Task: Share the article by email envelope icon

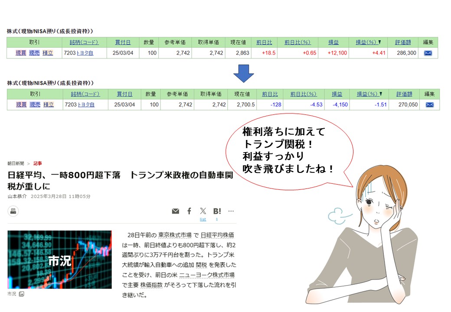Action: (x=176, y=211)
